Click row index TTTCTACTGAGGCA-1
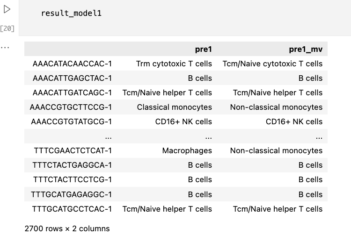Image resolution: width=351 pixels, height=242 pixels. coord(72,165)
